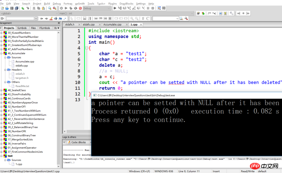This screenshot has height=173, width=282.
Task: Abort the build with red X
Action: 80,8
